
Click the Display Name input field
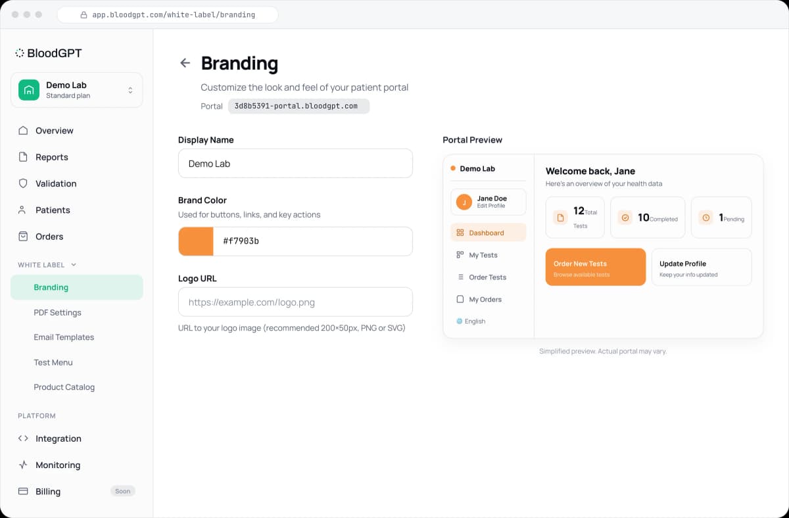pos(295,163)
